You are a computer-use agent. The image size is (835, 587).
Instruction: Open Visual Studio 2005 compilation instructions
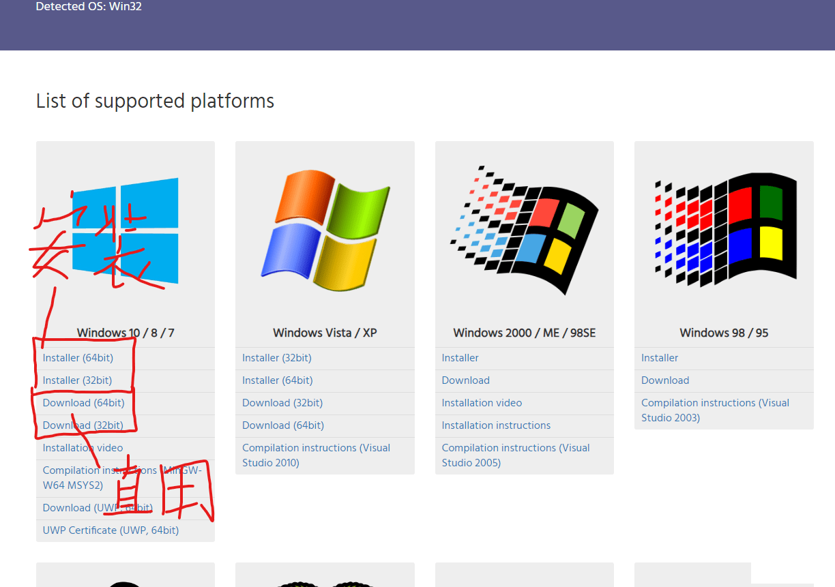[516, 455]
